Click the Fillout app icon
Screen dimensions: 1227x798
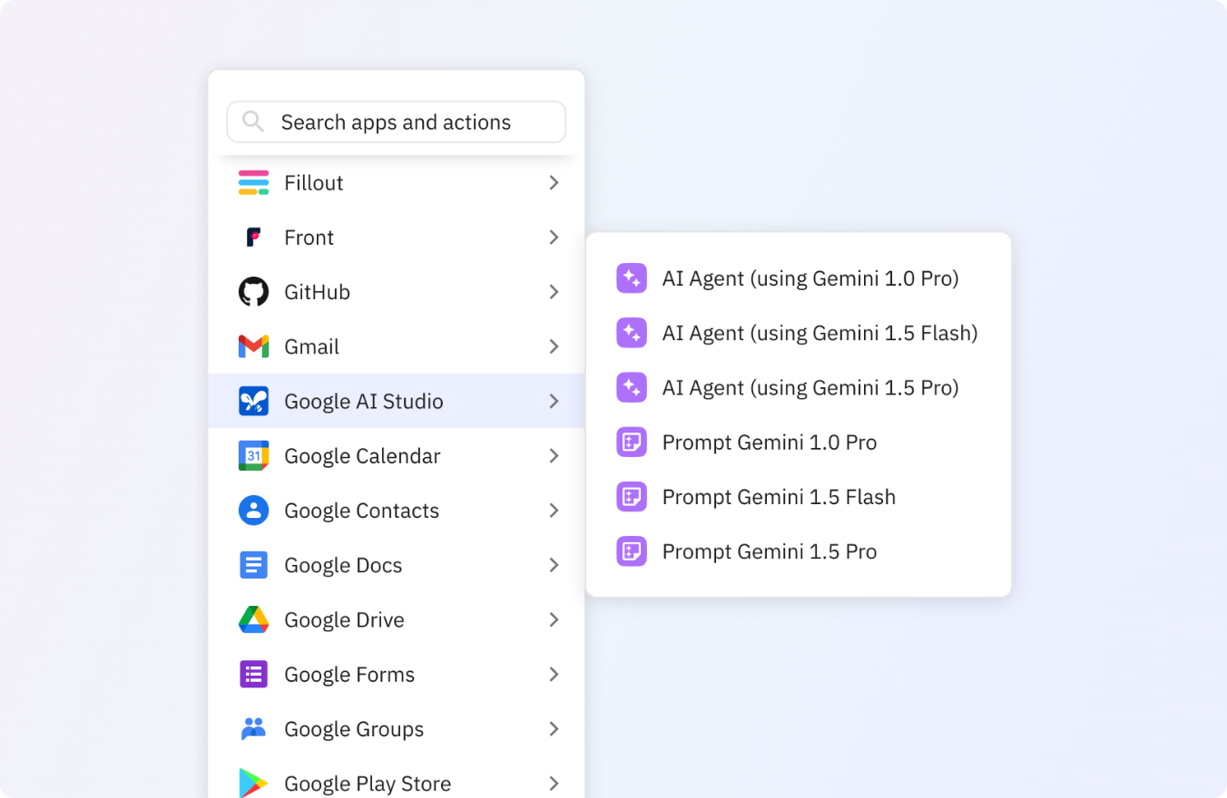click(253, 183)
